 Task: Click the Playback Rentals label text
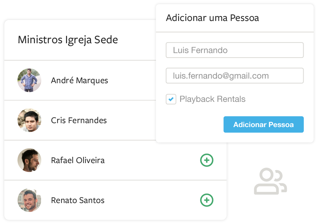[x=212, y=99]
